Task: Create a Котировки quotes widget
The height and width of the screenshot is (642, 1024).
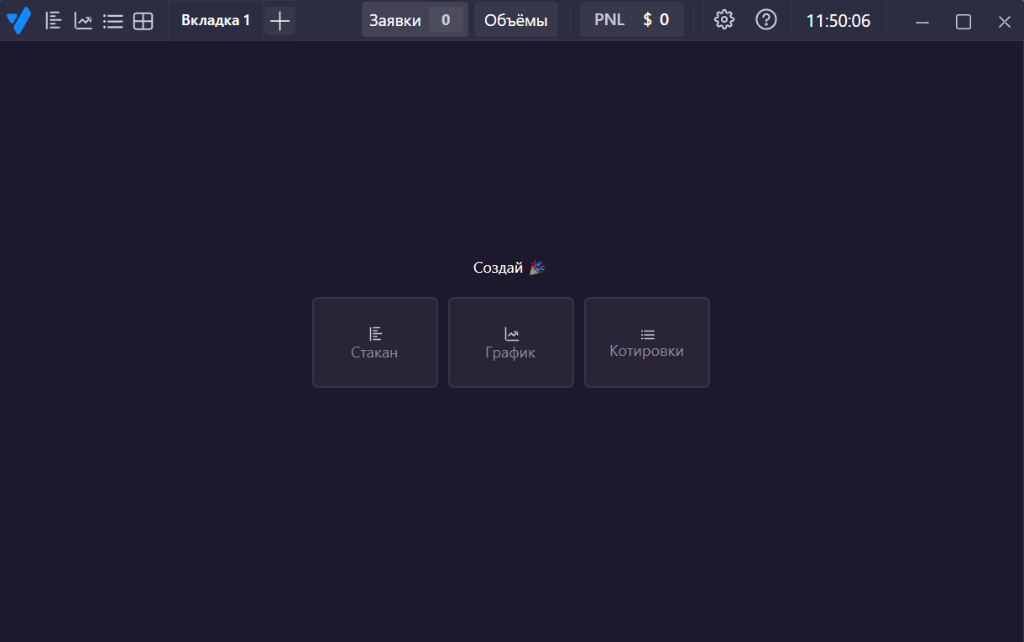Action: tap(647, 342)
